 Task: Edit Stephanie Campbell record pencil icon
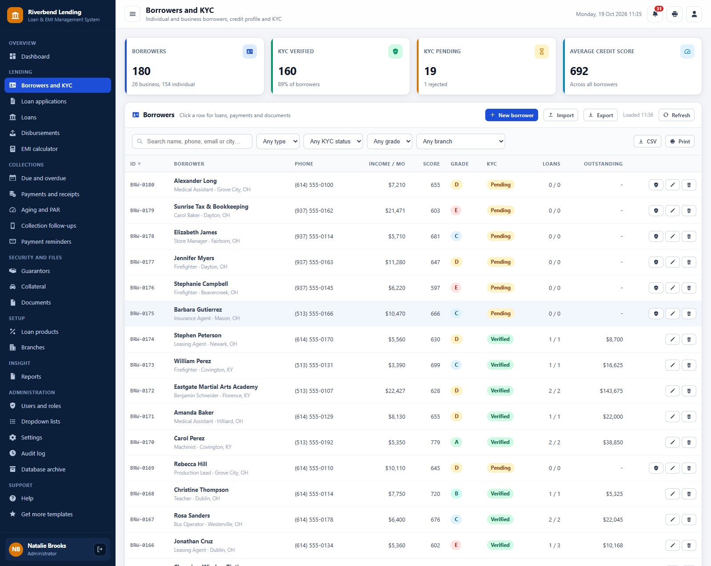coord(672,288)
